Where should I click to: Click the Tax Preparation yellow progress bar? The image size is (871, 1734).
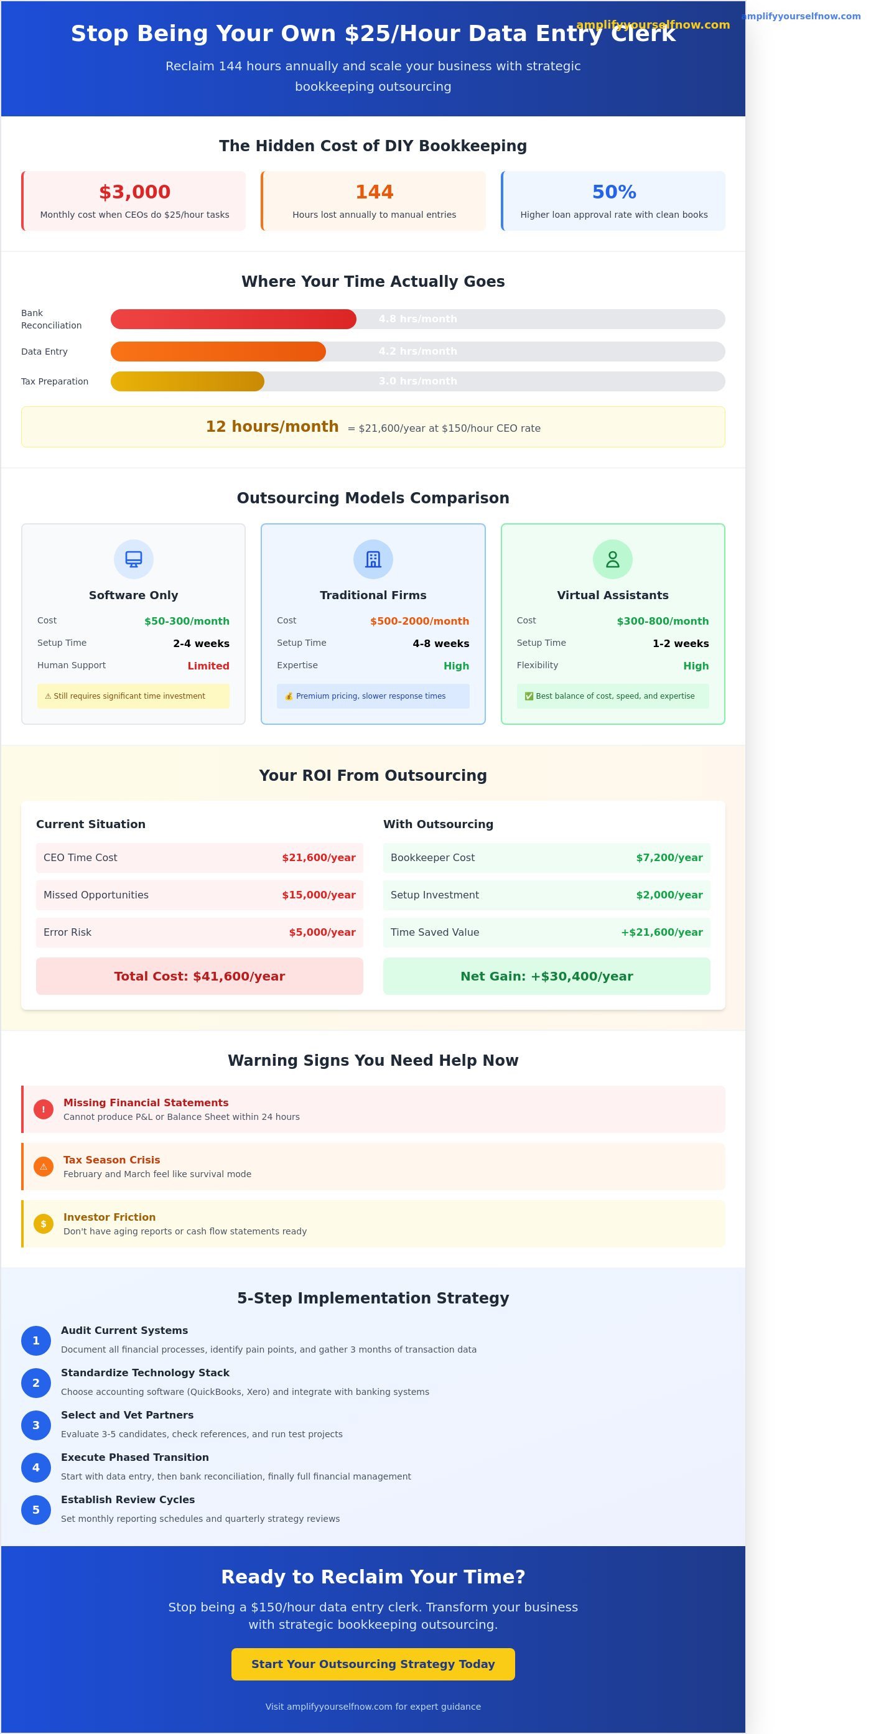point(187,381)
